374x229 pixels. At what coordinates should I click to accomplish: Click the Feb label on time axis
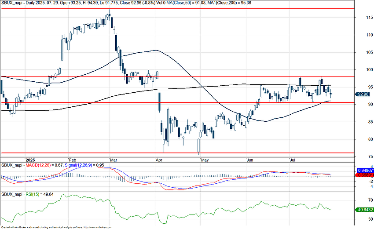[x=73, y=160]
